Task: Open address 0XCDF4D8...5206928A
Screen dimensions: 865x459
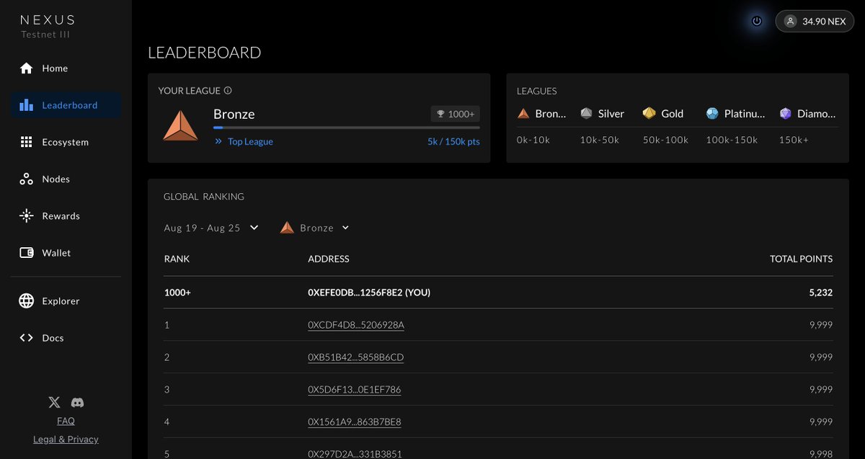Action: tap(356, 325)
